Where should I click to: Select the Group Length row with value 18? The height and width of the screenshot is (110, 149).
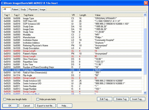pyautogui.click(x=72, y=51)
